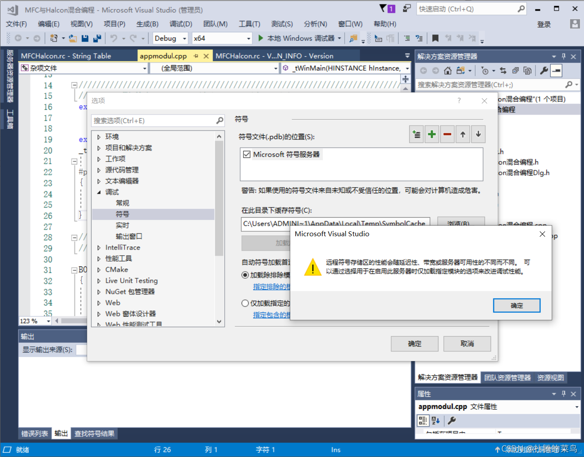Expand the 环境 node in options tree
584x457 pixels.
(99, 137)
